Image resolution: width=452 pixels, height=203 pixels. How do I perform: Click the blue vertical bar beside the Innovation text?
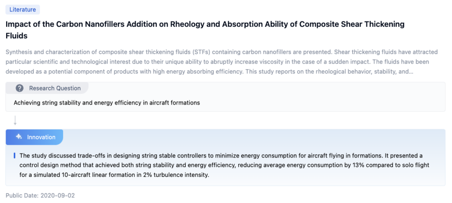(15, 155)
